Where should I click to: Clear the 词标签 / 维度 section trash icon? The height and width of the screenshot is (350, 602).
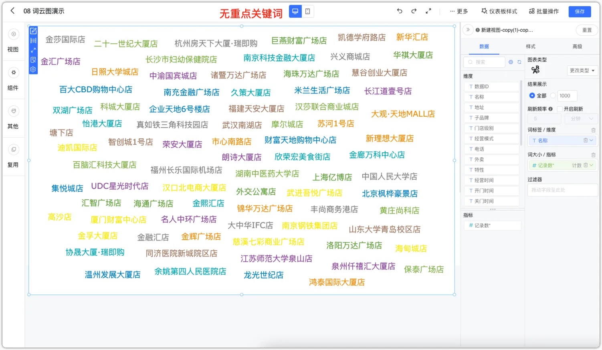pos(593,130)
